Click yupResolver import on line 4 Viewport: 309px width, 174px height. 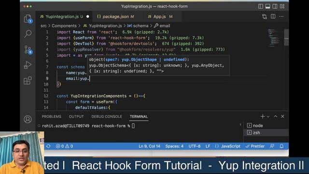tap(88, 49)
